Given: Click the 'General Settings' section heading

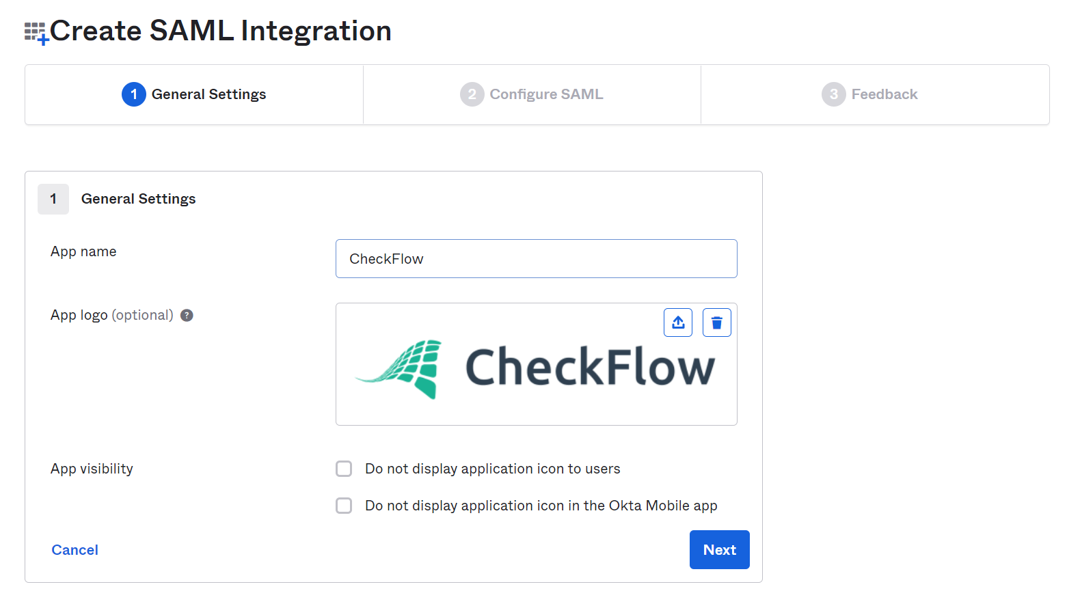Looking at the screenshot, I should tap(138, 199).
